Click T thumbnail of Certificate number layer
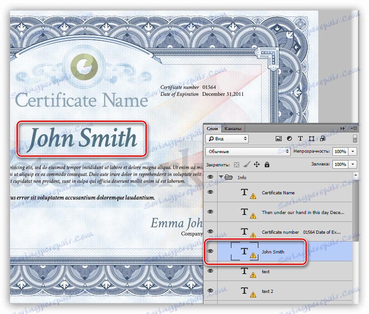This screenshot has height=314, width=369. pyautogui.click(x=245, y=231)
